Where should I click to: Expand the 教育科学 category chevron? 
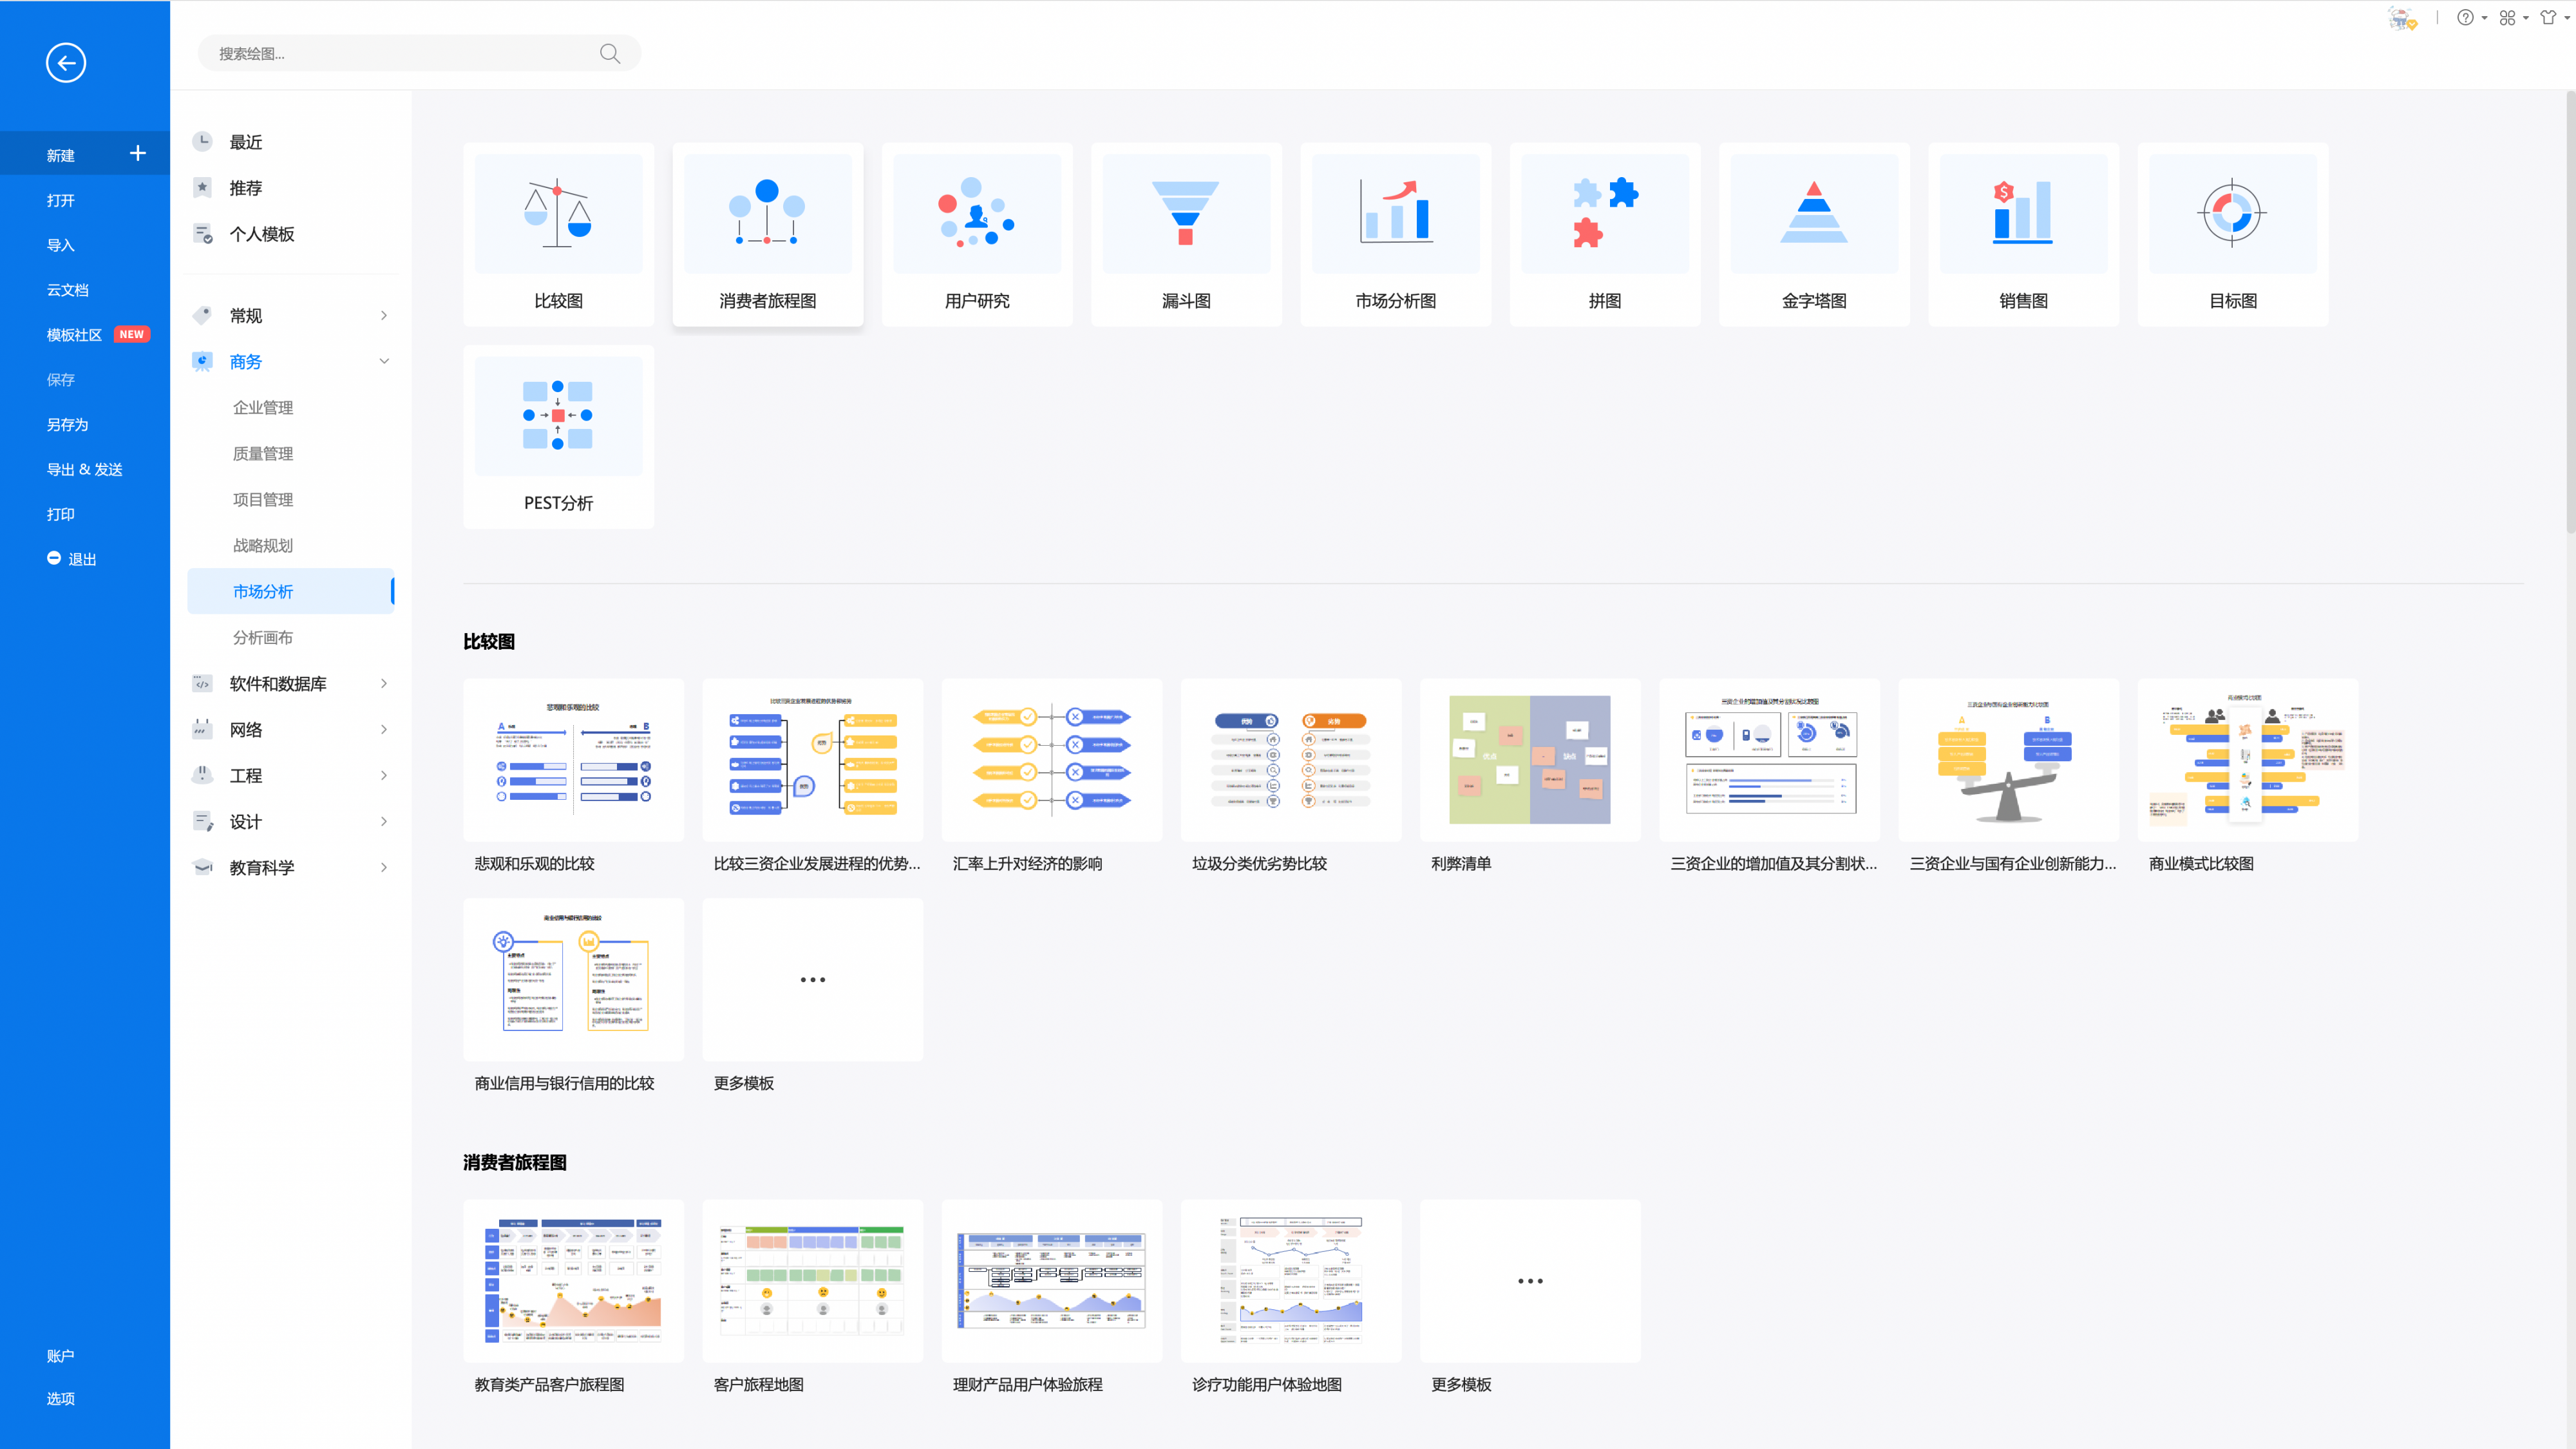(x=384, y=867)
